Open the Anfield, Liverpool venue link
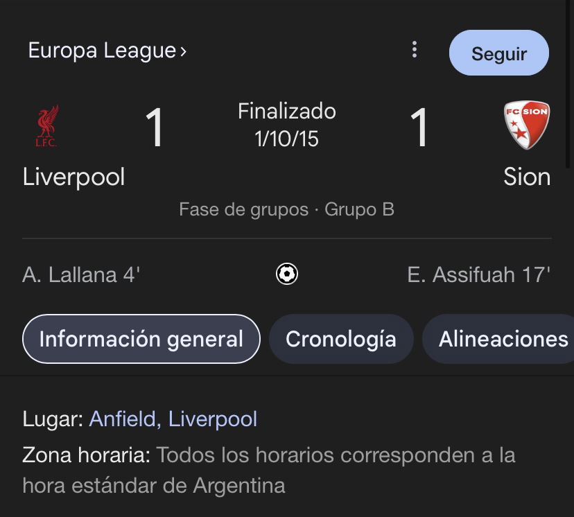The width and height of the screenshot is (574, 517). 173,419
